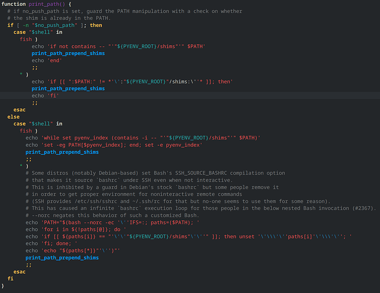Image resolution: width=380 pixels, height=293 pixels.
Task: Click line echo 'fi; done; '
Action: (52, 243)
